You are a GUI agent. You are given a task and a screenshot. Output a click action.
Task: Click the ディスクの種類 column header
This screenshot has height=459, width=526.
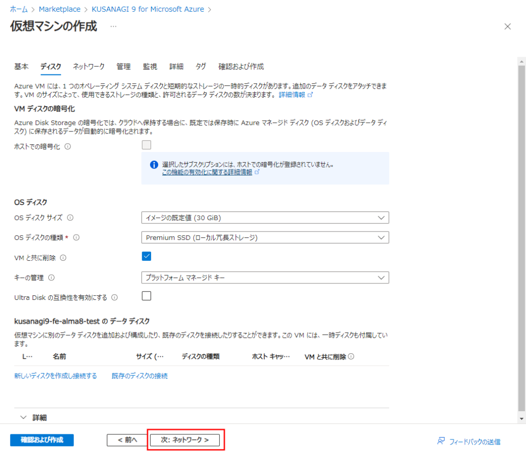(x=201, y=356)
